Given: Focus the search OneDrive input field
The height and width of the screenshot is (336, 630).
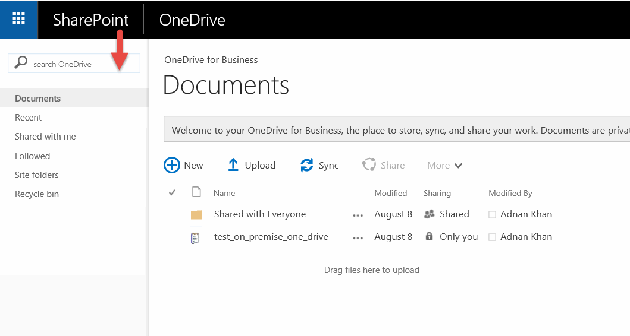Looking at the screenshot, I should [x=74, y=64].
